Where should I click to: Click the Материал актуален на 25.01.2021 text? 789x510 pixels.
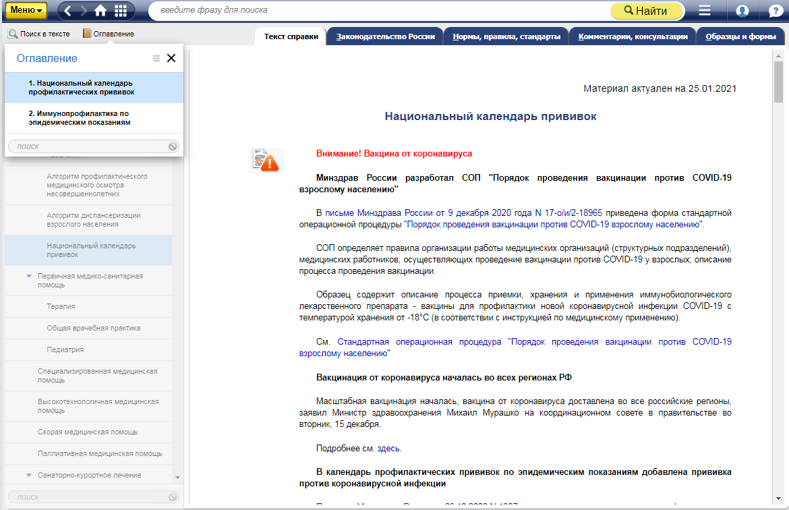pos(660,88)
